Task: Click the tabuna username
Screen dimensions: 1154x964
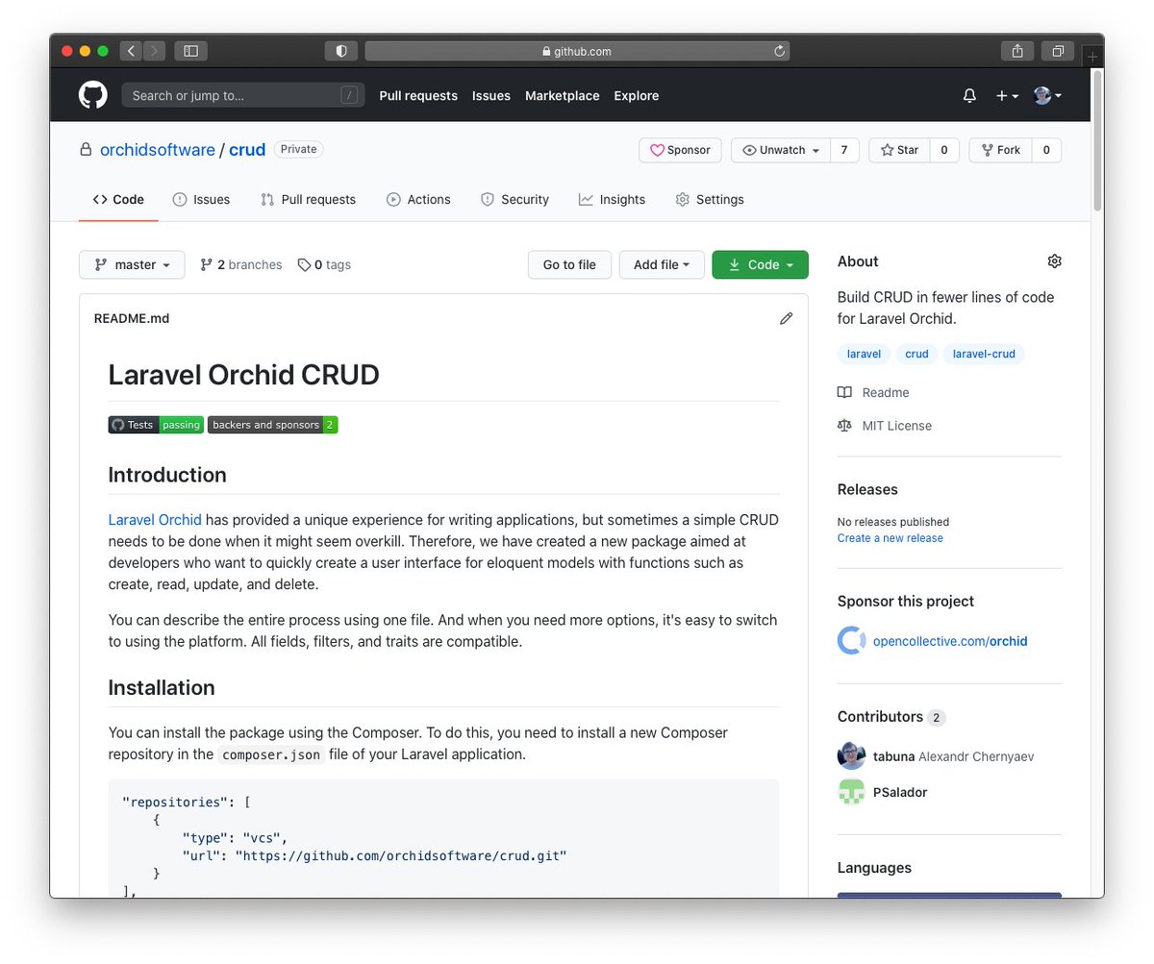Action: point(893,755)
